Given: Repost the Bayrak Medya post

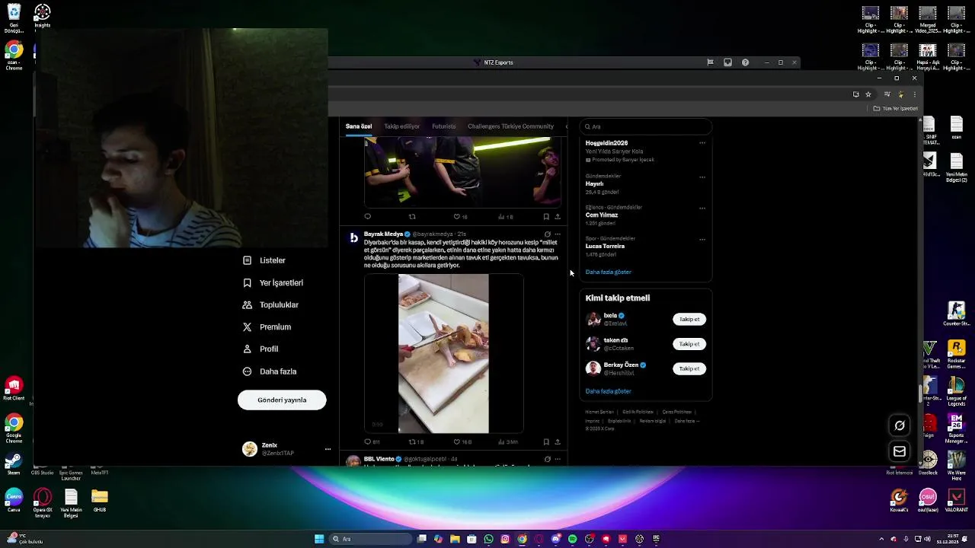Looking at the screenshot, I should (412, 441).
